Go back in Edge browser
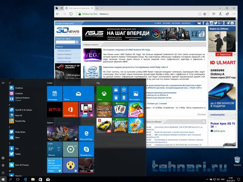 (58, 14)
